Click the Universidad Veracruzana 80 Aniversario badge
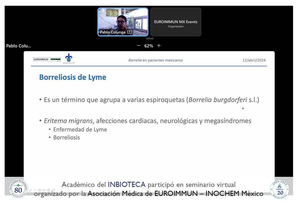 point(18,189)
